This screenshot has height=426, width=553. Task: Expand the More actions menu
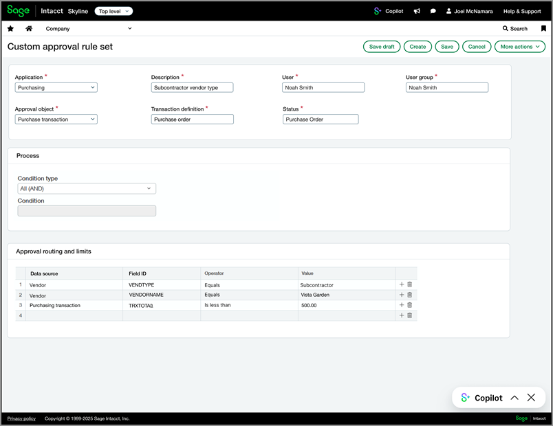pyautogui.click(x=520, y=47)
